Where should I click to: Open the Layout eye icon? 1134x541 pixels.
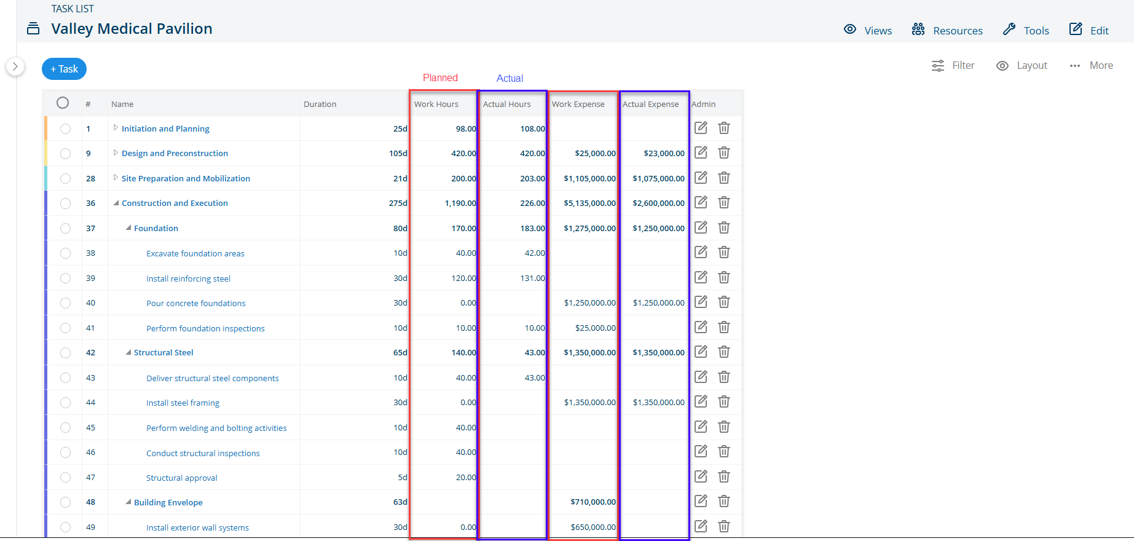pos(1002,66)
